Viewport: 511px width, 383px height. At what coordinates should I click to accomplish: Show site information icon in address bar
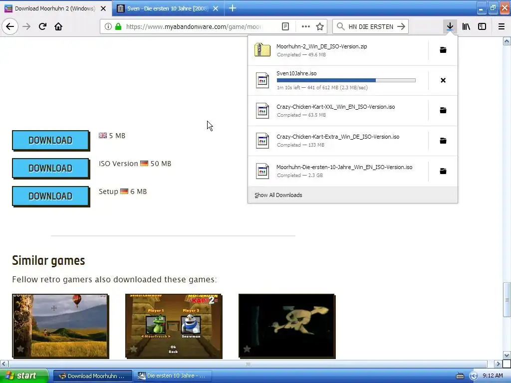[x=108, y=26]
